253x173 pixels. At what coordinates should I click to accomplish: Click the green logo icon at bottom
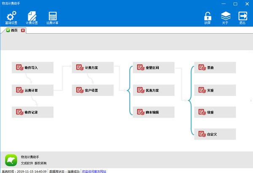coord(11,160)
